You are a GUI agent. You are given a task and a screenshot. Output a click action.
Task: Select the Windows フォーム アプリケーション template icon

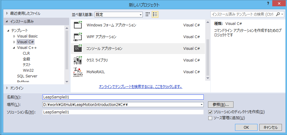(78, 25)
